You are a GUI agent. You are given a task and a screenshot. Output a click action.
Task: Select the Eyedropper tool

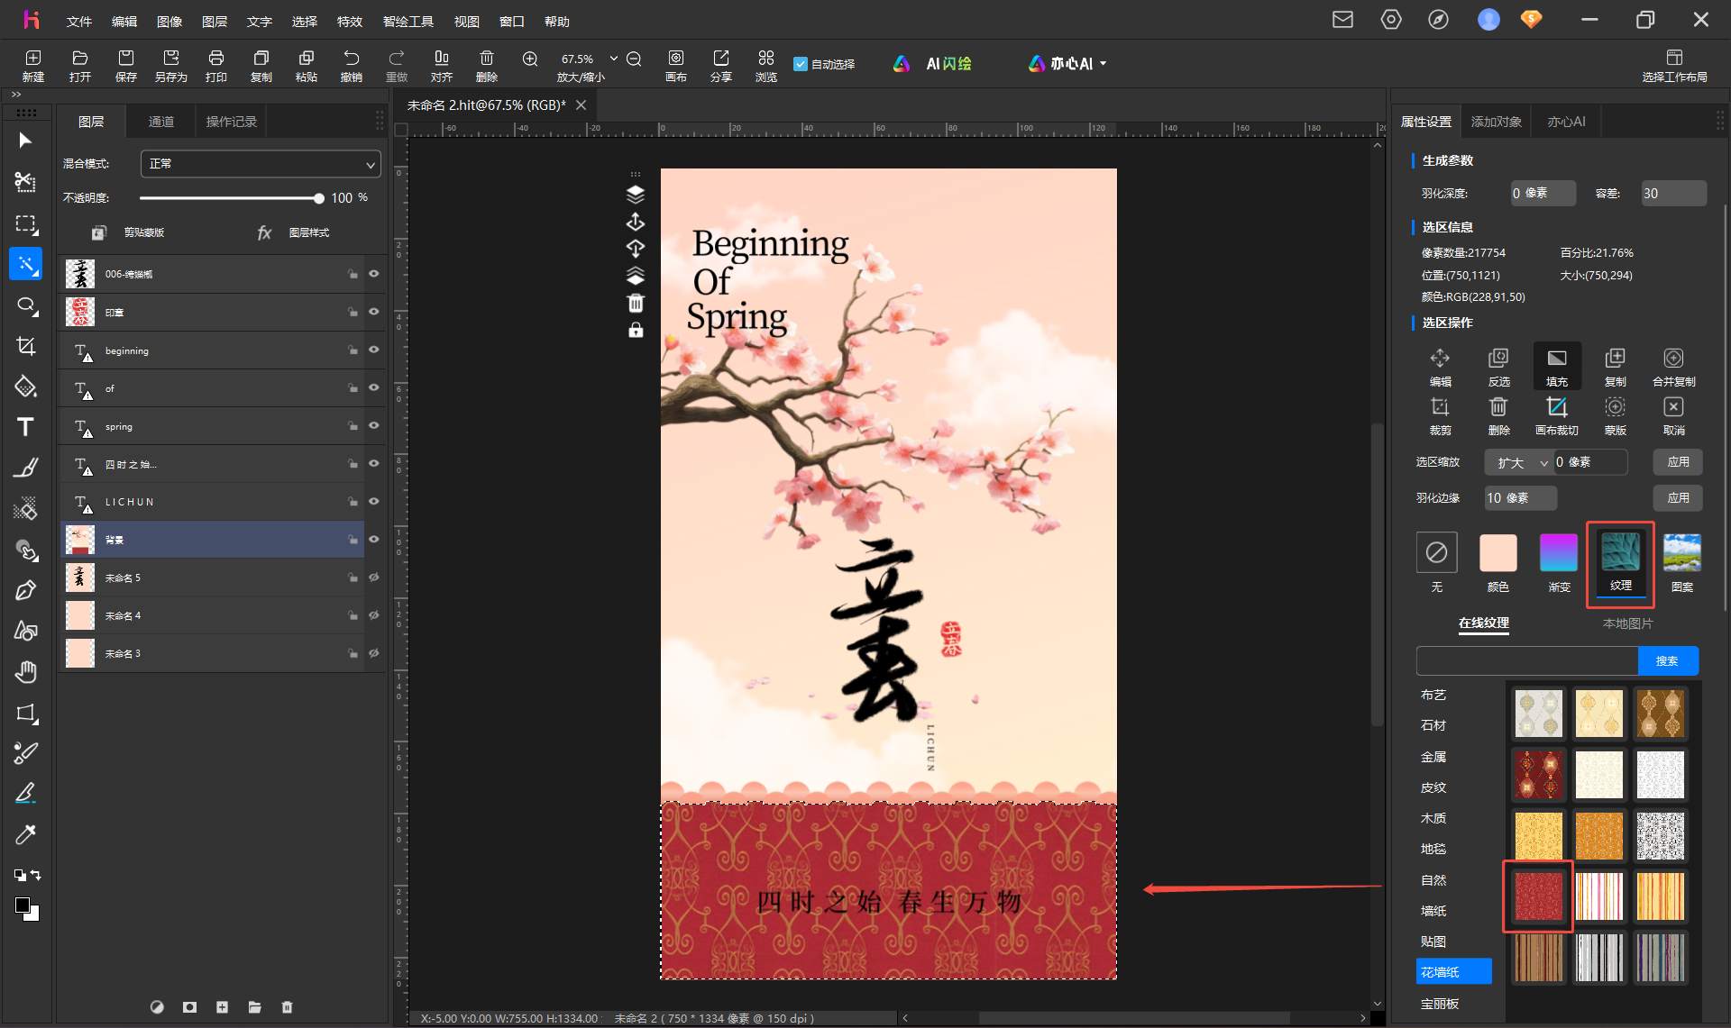[x=25, y=834]
